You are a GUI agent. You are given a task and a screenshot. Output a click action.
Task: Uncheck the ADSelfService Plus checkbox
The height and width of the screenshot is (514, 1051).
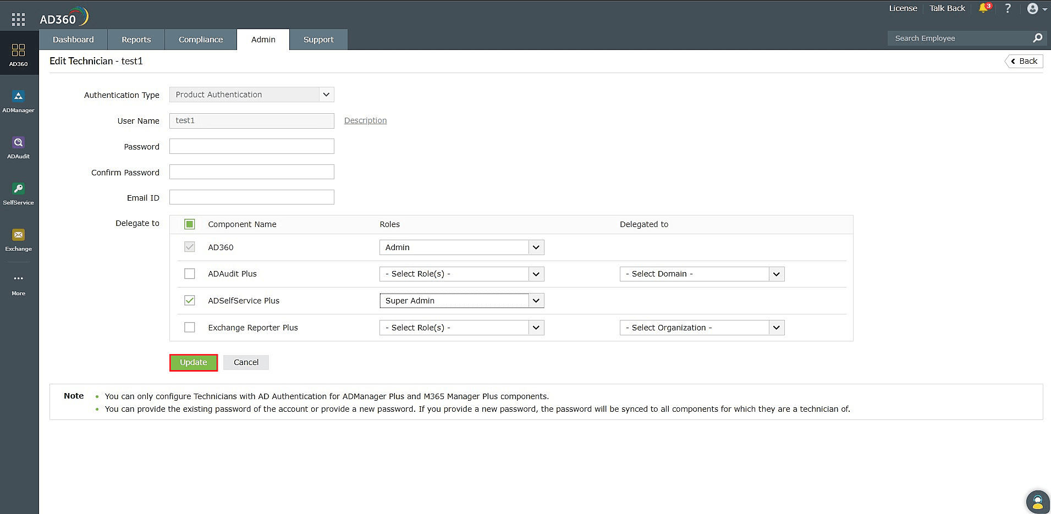190,301
